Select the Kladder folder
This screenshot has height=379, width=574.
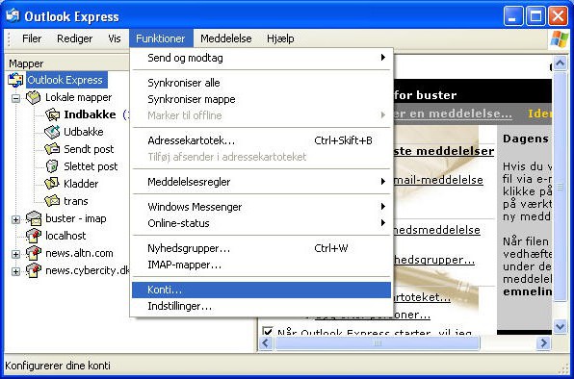coord(81,184)
